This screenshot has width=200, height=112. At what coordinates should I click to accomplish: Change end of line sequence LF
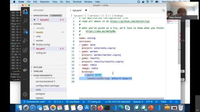point(157,102)
